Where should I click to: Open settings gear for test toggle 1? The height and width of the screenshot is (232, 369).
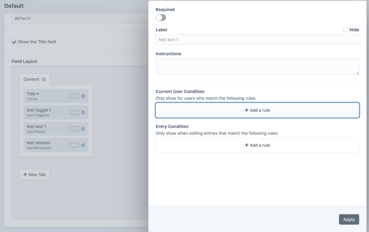[x=83, y=112]
